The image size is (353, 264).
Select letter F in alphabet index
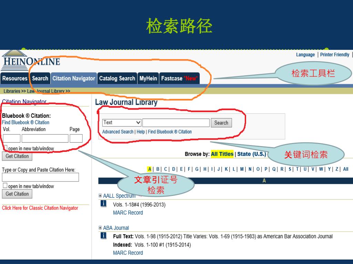click(x=189, y=169)
